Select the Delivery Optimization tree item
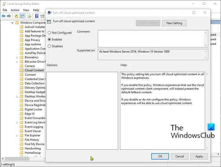The image size is (221, 167). tap(35, 88)
